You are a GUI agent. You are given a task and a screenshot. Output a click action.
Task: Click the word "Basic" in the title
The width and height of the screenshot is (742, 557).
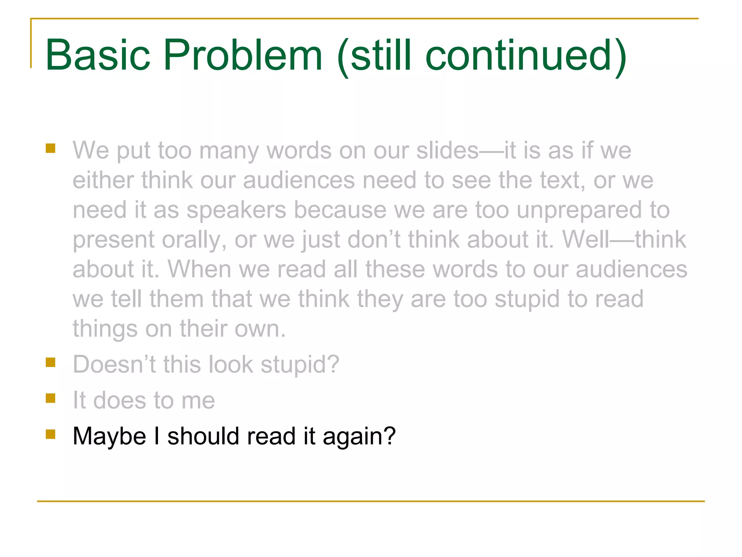point(97,55)
